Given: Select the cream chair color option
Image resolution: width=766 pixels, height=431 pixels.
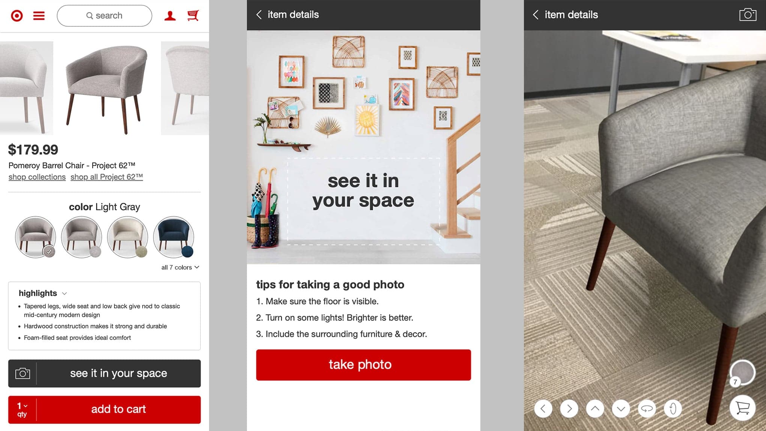Looking at the screenshot, I should 127,237.
